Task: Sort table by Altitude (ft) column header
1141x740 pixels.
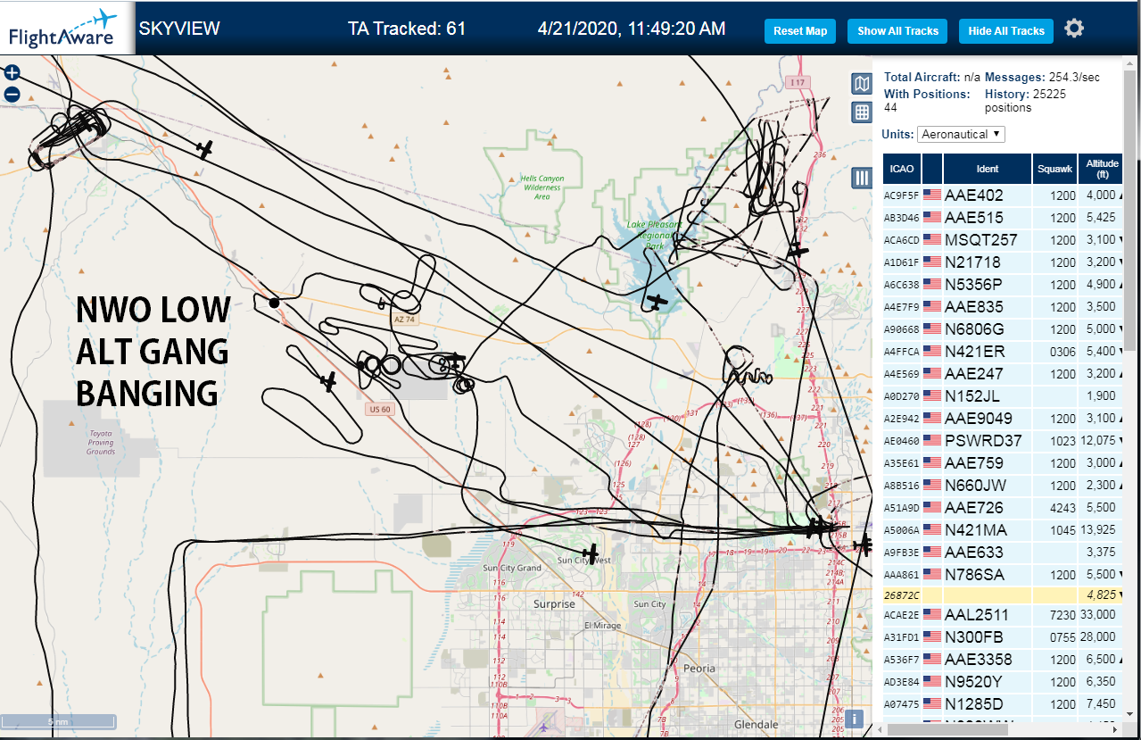Action: pos(1102,169)
